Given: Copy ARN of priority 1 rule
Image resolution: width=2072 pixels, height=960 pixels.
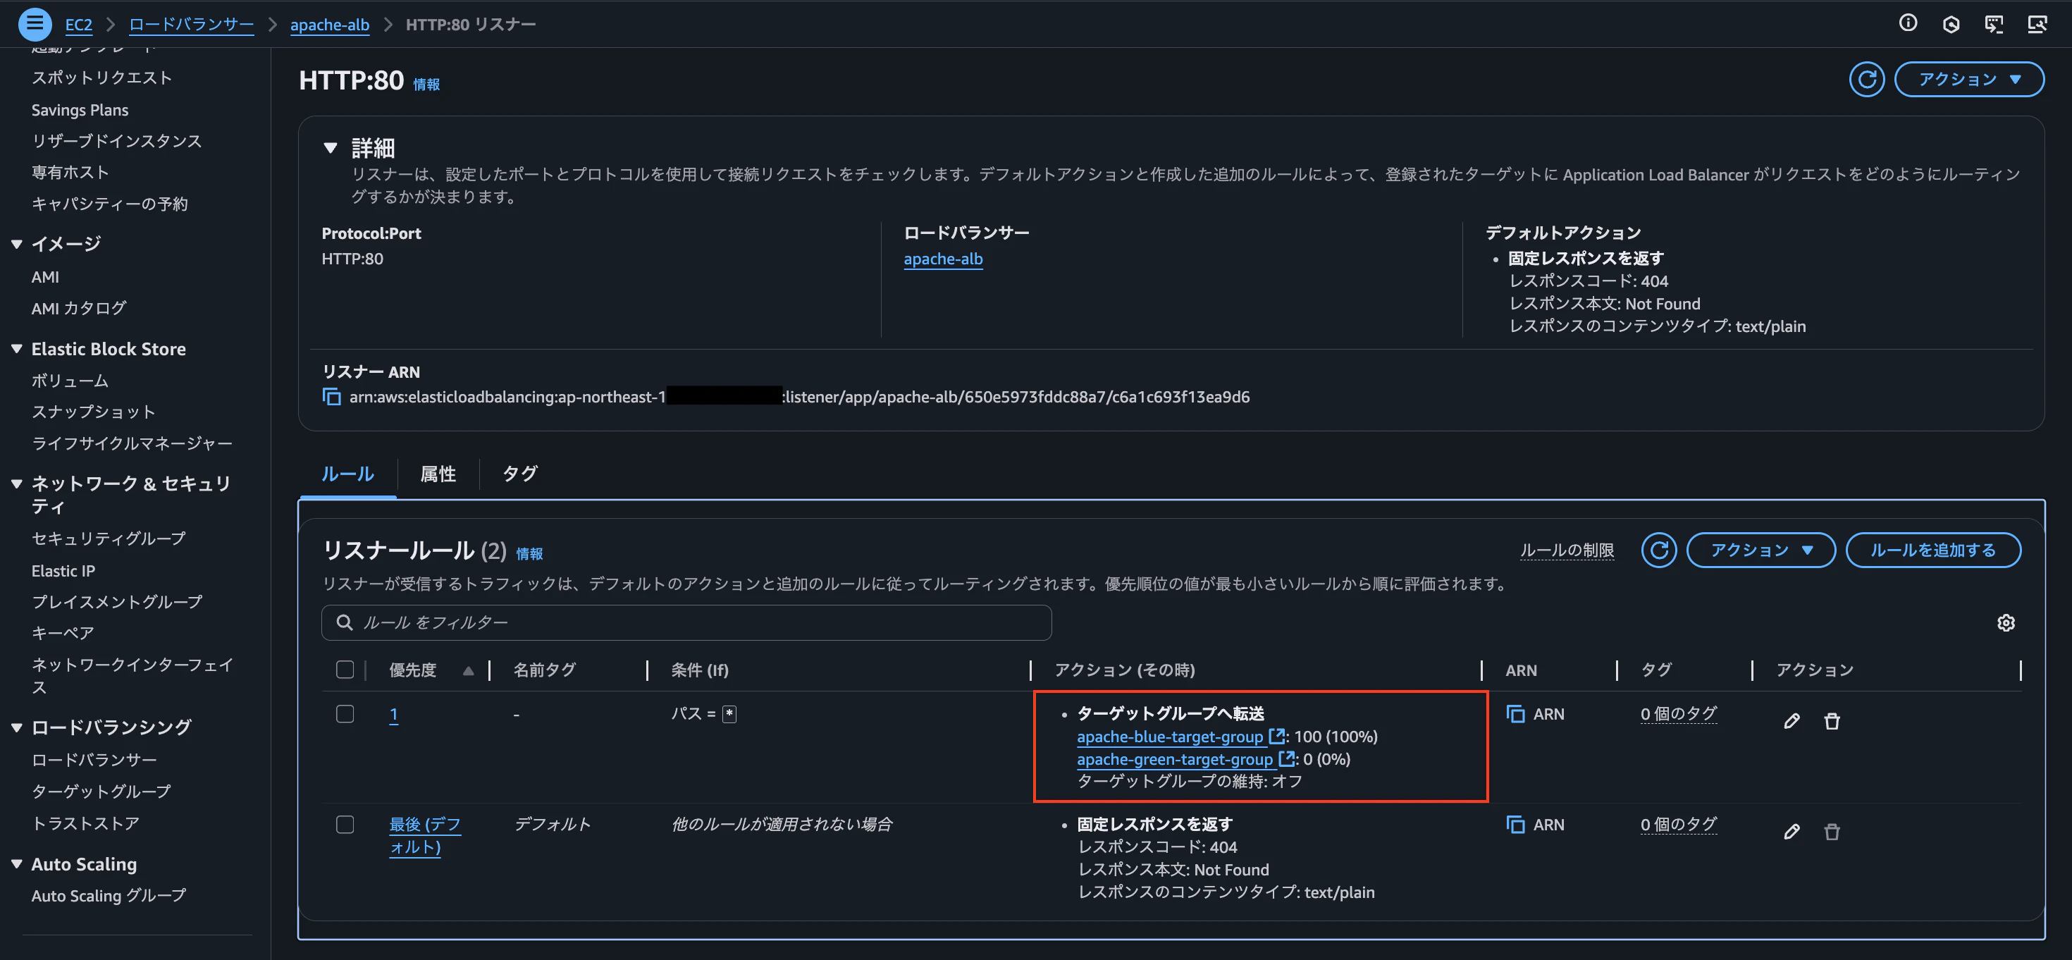Looking at the screenshot, I should coord(1515,714).
